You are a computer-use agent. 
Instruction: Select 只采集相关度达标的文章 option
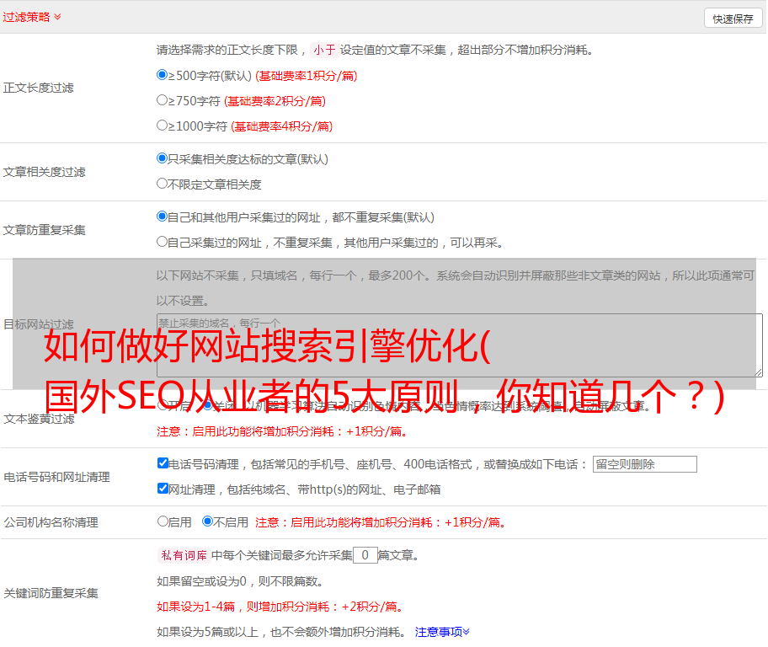(x=163, y=158)
